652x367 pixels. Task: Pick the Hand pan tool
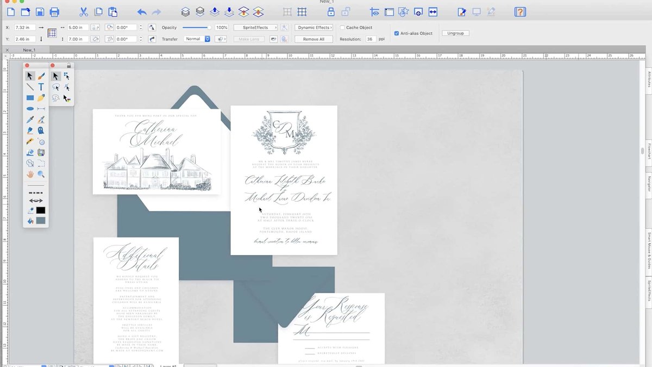coord(30,175)
